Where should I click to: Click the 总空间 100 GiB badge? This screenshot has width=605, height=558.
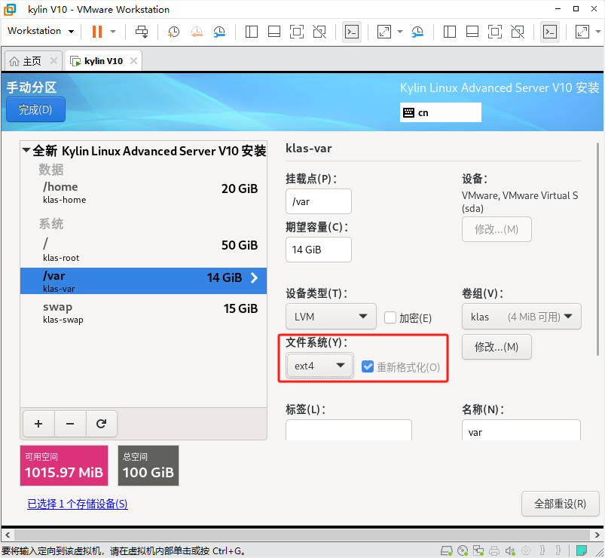point(148,466)
